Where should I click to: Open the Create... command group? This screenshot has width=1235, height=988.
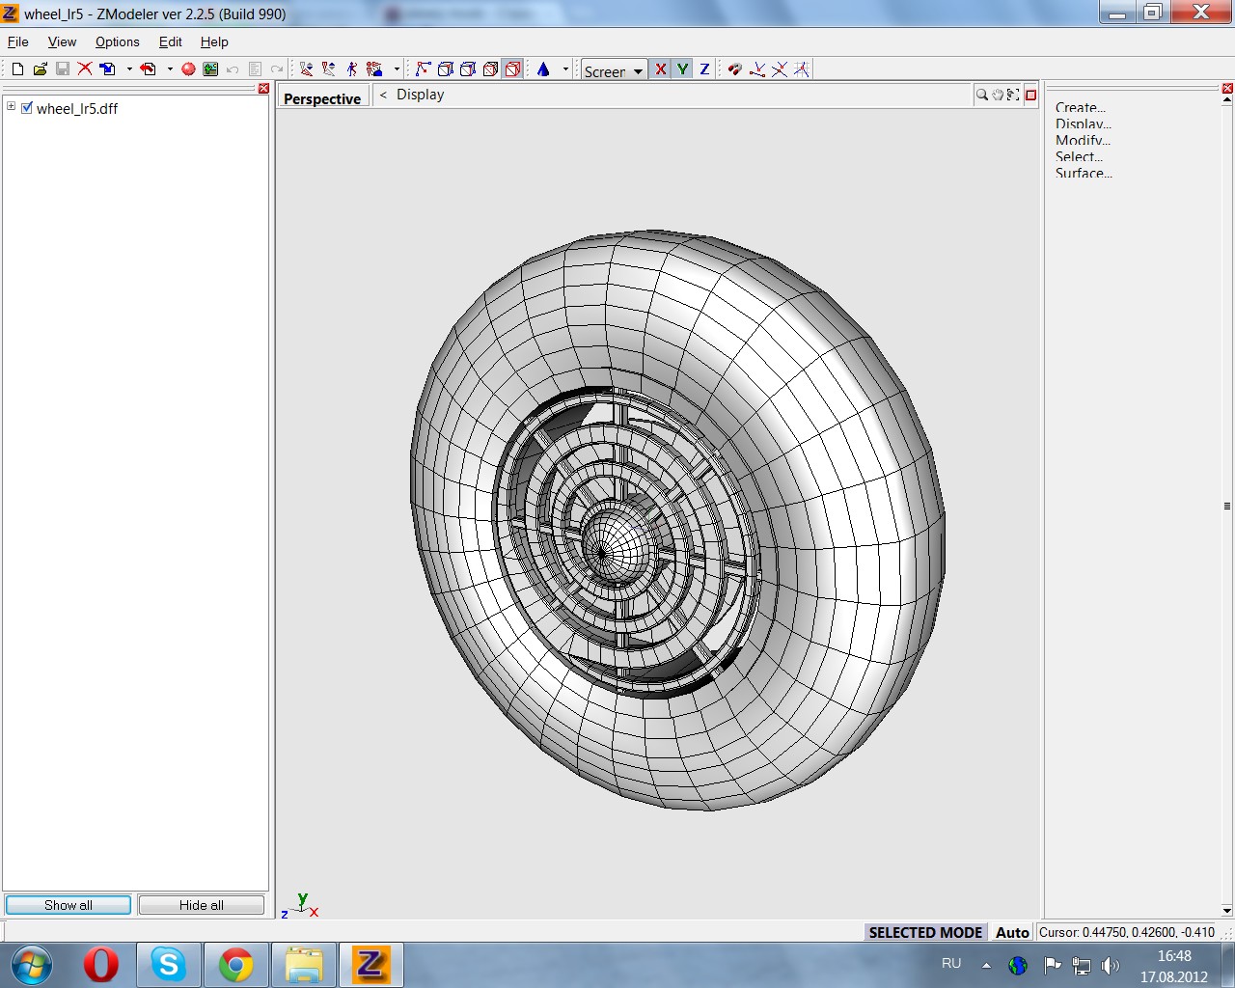click(x=1081, y=107)
